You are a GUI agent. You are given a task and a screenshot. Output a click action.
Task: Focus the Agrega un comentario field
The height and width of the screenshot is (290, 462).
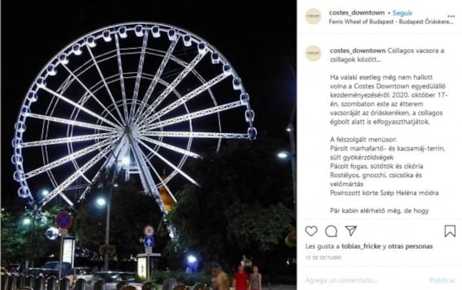point(365,280)
